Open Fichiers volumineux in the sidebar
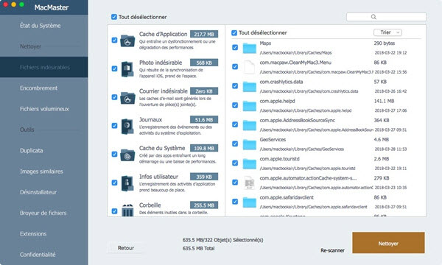The image size is (442, 265). pos(44,109)
